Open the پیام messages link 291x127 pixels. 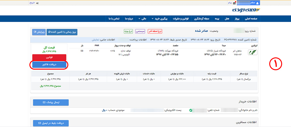coord(230,3)
